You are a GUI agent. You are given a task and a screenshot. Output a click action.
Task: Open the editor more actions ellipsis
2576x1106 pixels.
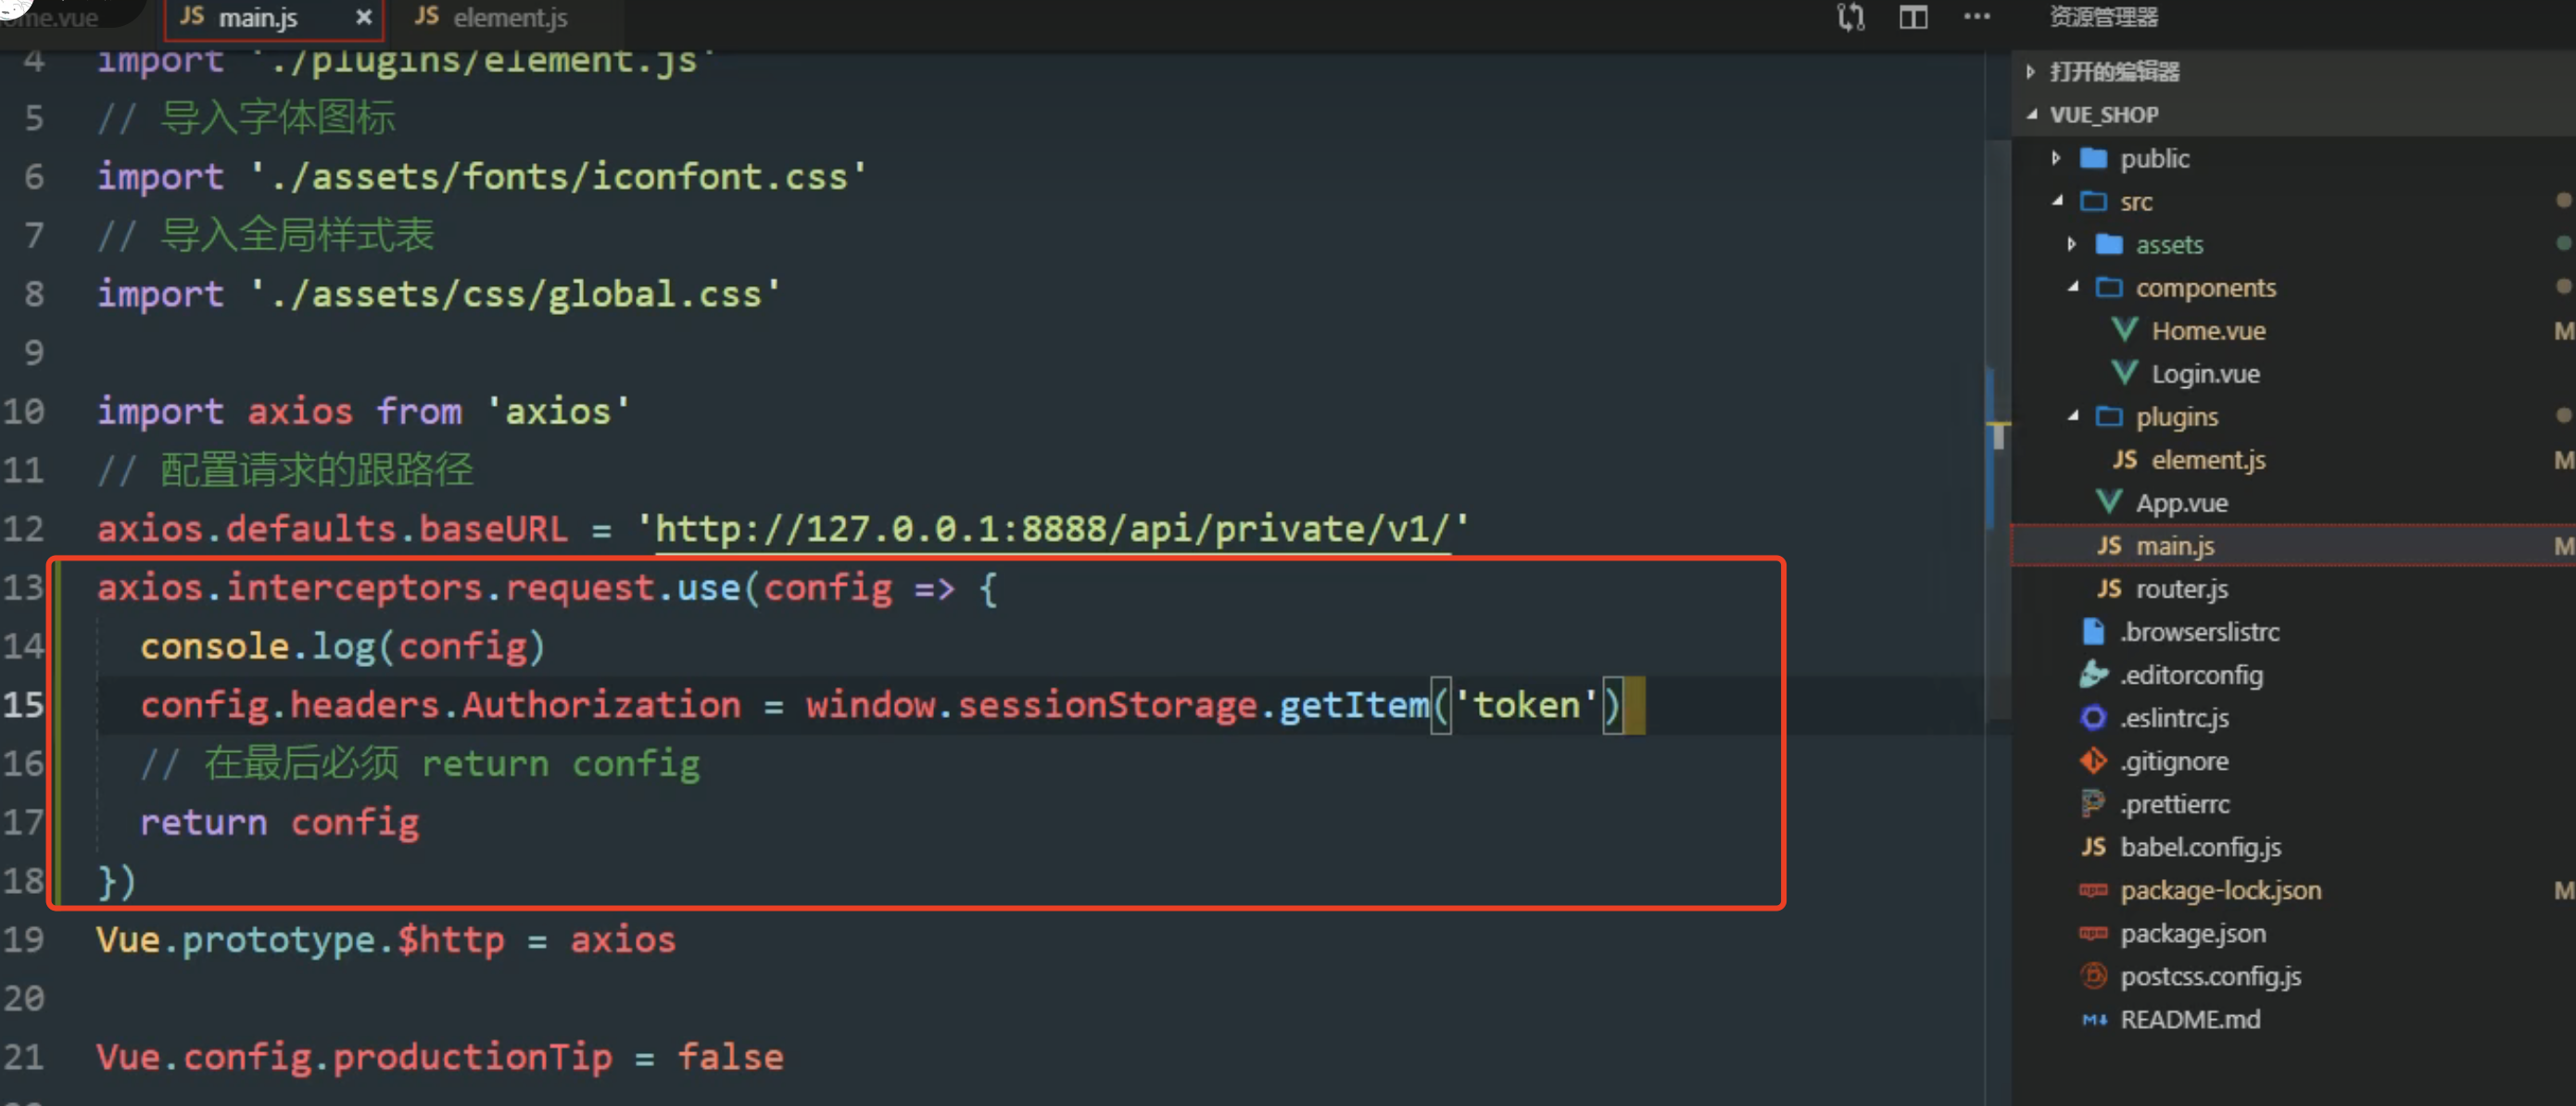1976,16
